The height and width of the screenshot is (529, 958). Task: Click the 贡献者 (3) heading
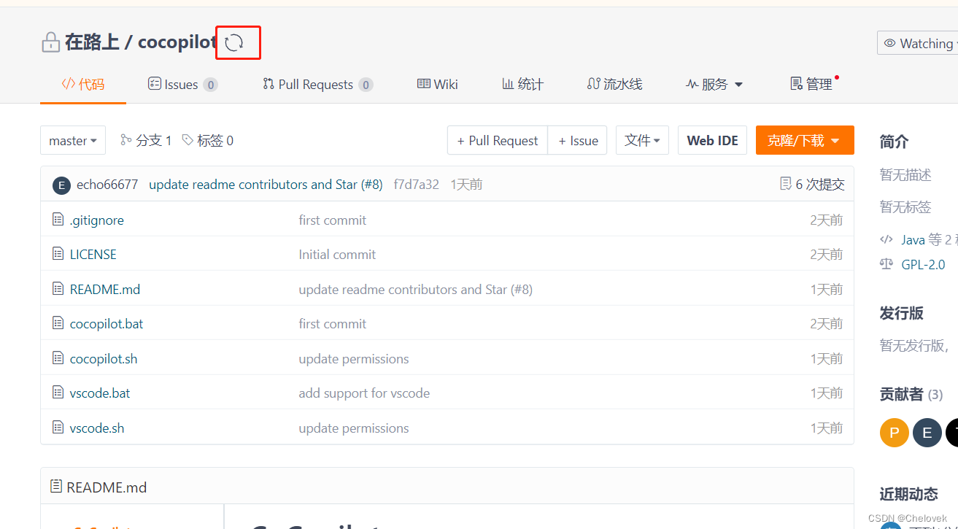pos(911,395)
